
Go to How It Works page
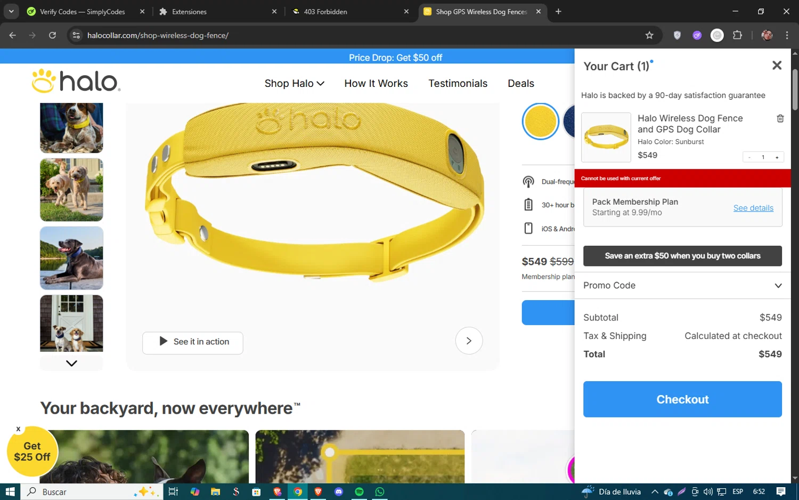click(376, 84)
